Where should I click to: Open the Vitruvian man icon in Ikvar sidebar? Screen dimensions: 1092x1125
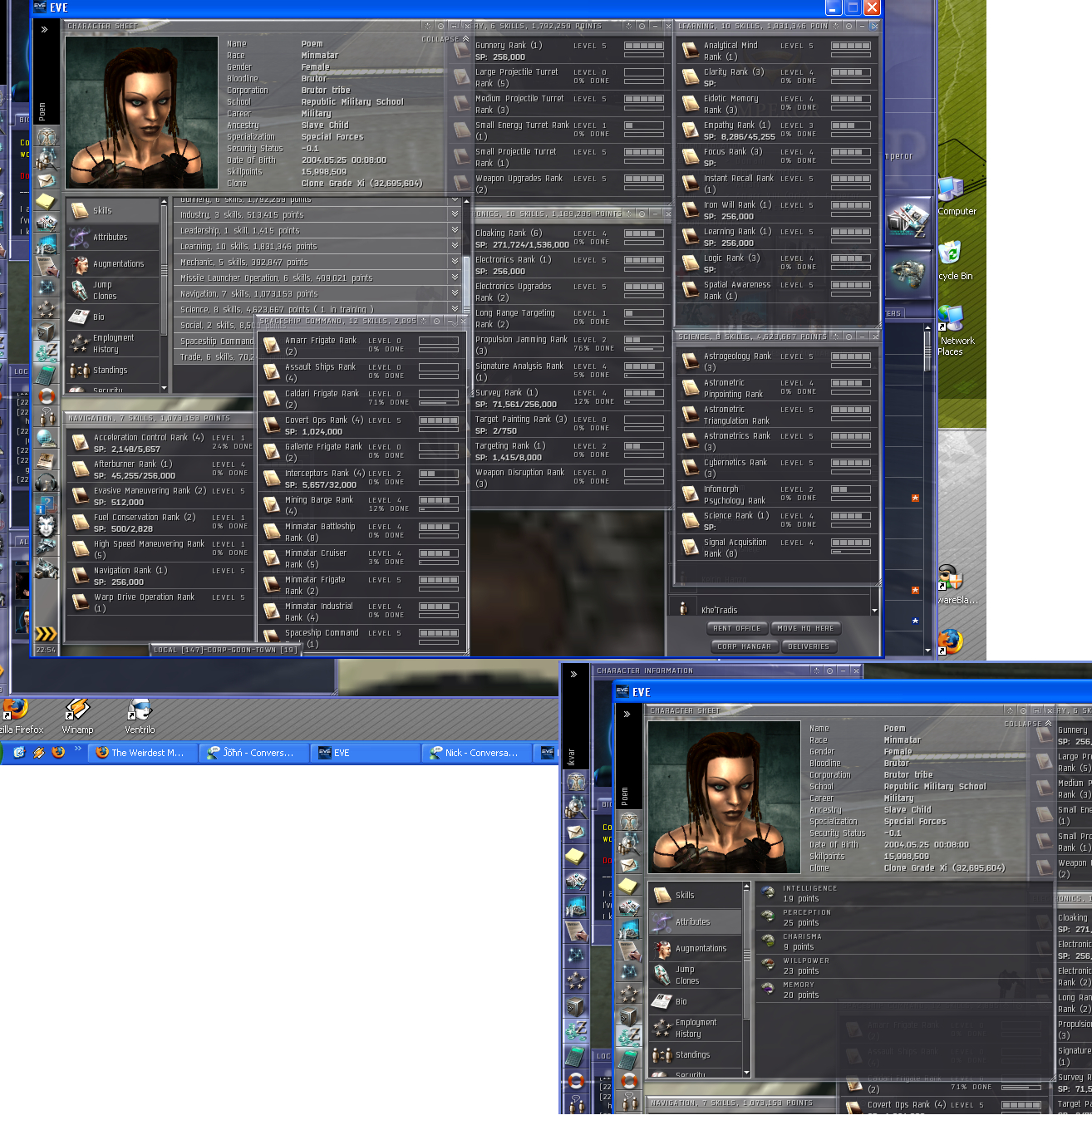(576, 781)
